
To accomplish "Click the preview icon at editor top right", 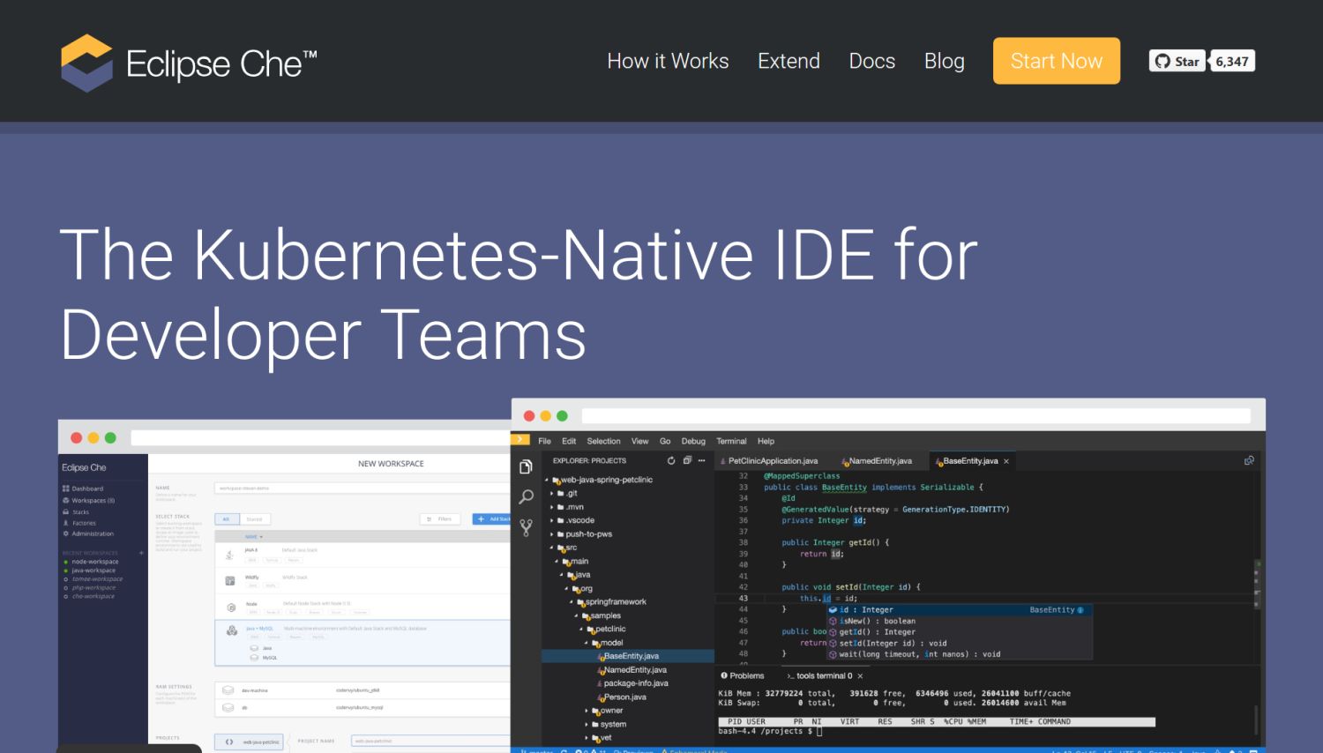I will tap(1249, 460).
